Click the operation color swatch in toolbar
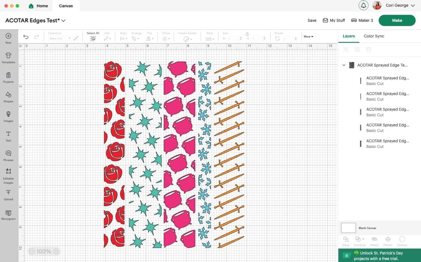Screen dimensions: 421x262 pyautogui.click(x=75, y=38)
